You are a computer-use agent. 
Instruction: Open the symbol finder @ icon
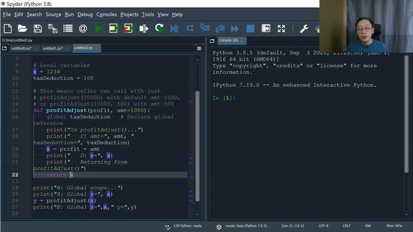coord(83,28)
